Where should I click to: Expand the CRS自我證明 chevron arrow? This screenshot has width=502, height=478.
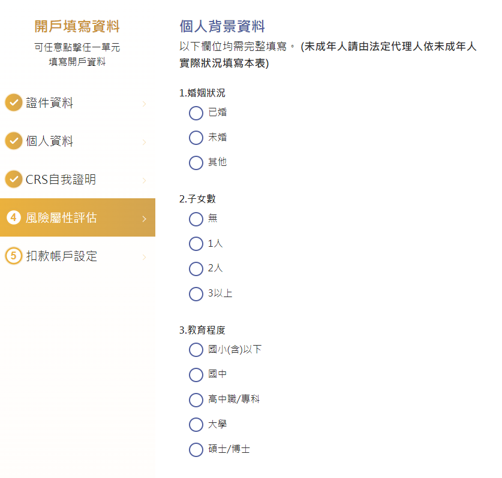coord(144,180)
